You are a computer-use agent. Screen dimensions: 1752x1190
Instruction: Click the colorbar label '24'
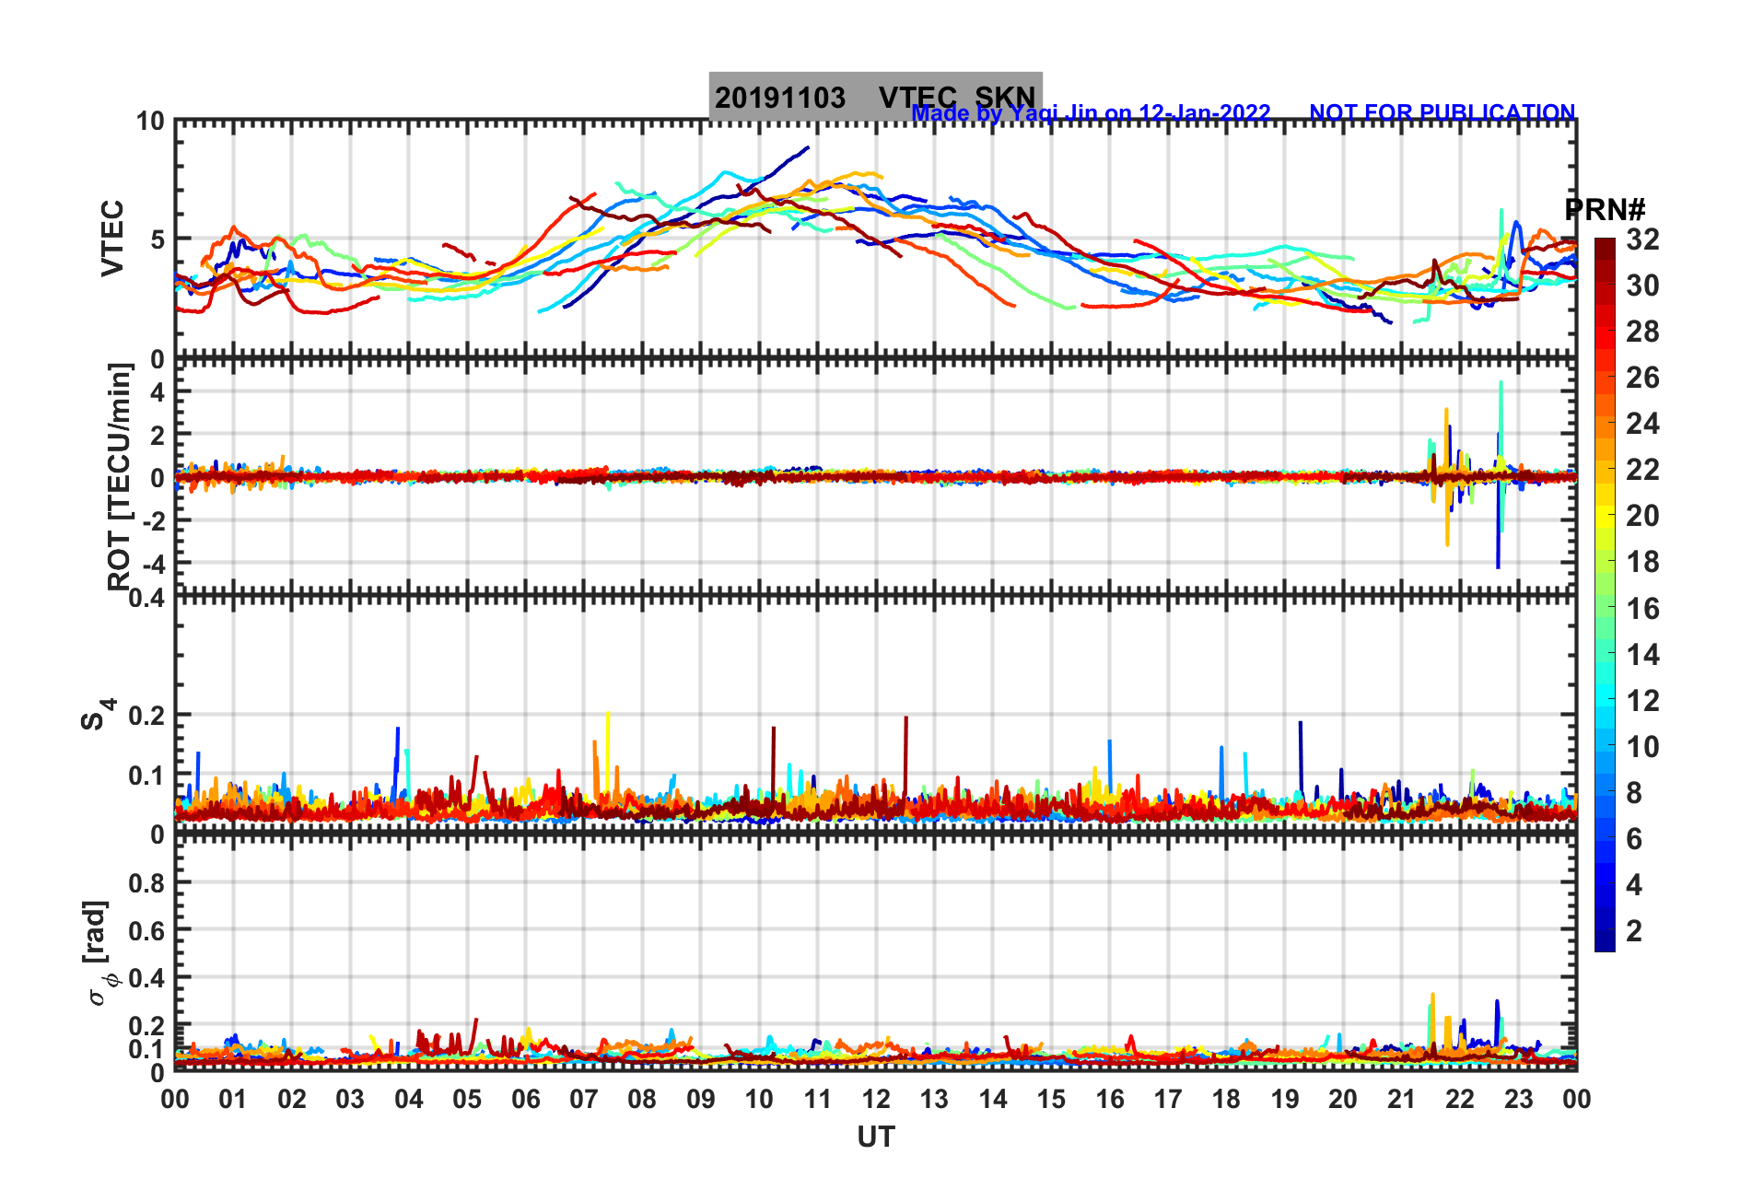pyautogui.click(x=1642, y=424)
